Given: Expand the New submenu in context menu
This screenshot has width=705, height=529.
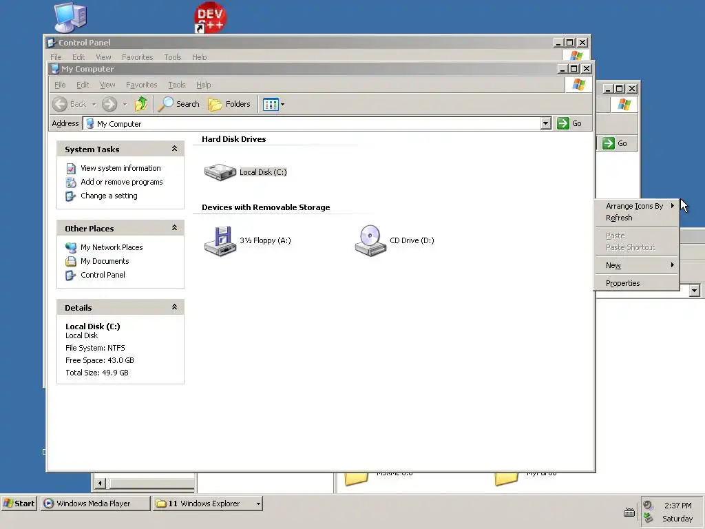Looking at the screenshot, I should point(636,265).
